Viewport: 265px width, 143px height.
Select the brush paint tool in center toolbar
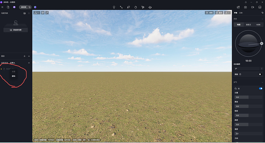136,7
